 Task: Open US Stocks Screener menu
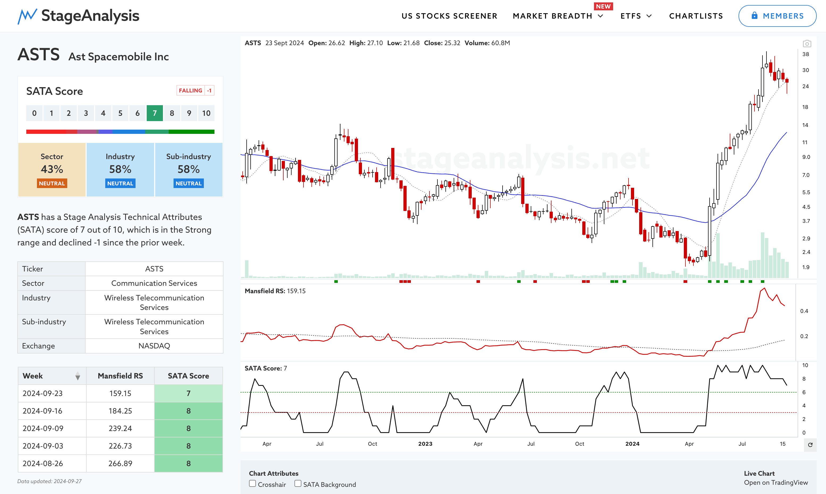(x=449, y=16)
